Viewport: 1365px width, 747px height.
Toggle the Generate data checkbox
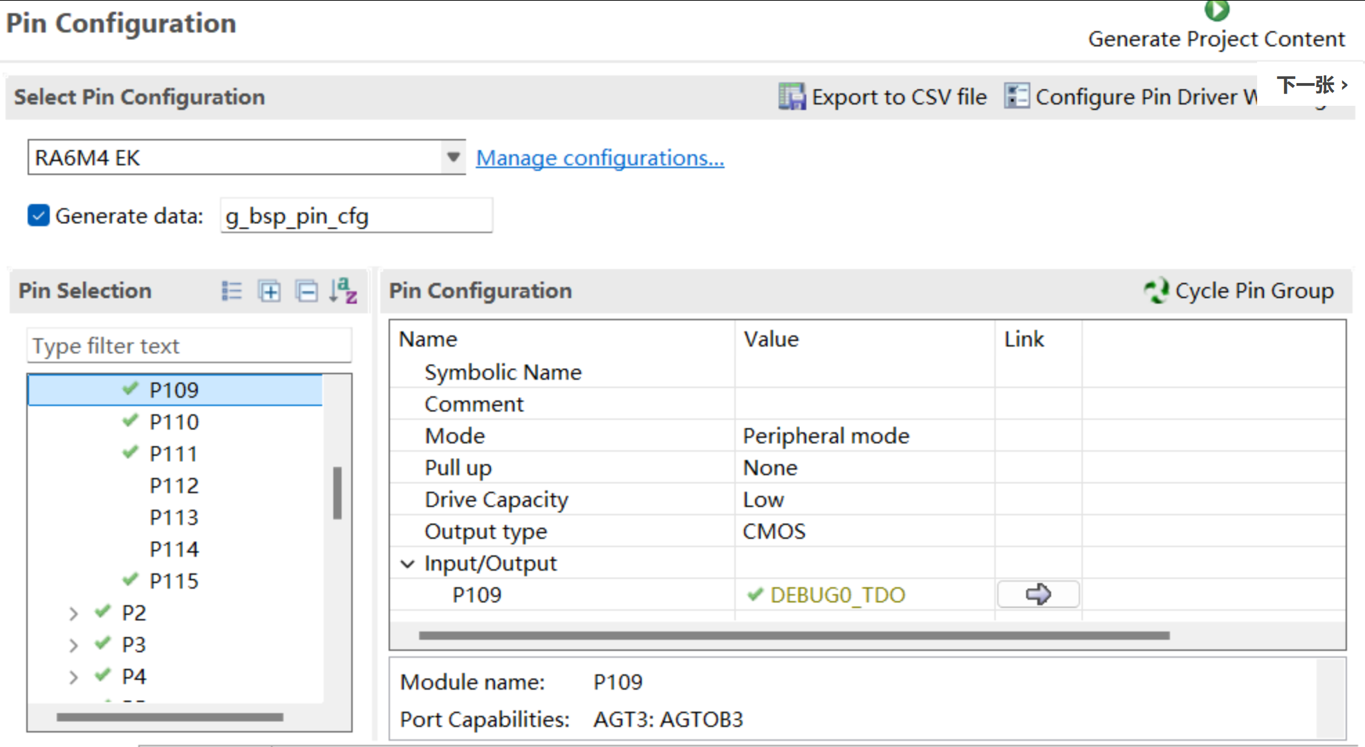pos(39,216)
